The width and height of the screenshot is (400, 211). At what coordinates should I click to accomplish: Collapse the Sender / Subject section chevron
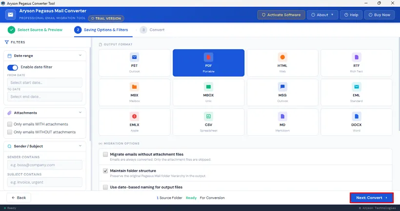tap(80, 146)
